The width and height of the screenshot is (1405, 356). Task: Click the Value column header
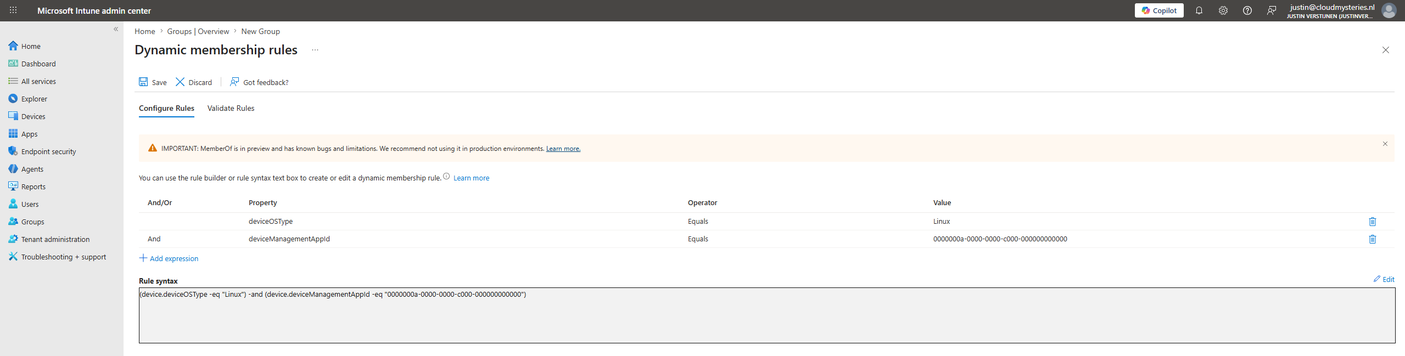pyautogui.click(x=942, y=203)
